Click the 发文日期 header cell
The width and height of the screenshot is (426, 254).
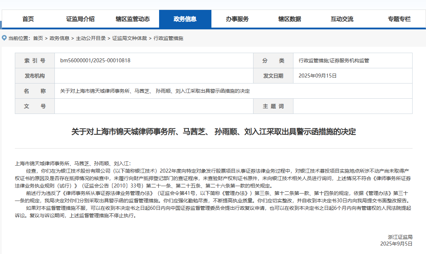click(x=273, y=76)
